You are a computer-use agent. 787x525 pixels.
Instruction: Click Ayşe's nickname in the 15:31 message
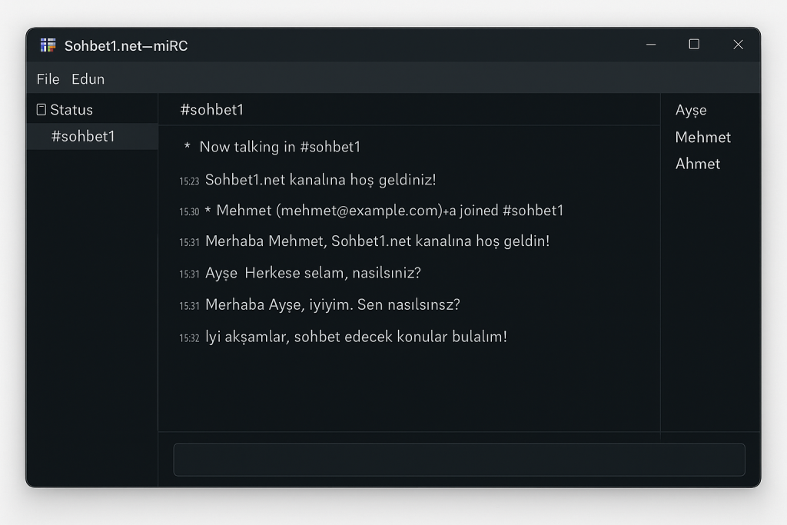(x=221, y=273)
